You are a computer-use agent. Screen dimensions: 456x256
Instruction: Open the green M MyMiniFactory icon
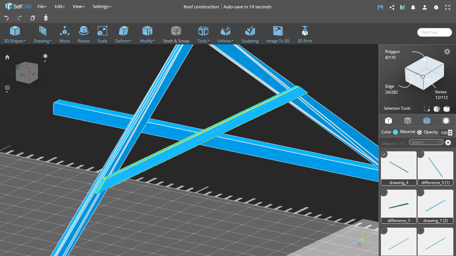point(403,7)
